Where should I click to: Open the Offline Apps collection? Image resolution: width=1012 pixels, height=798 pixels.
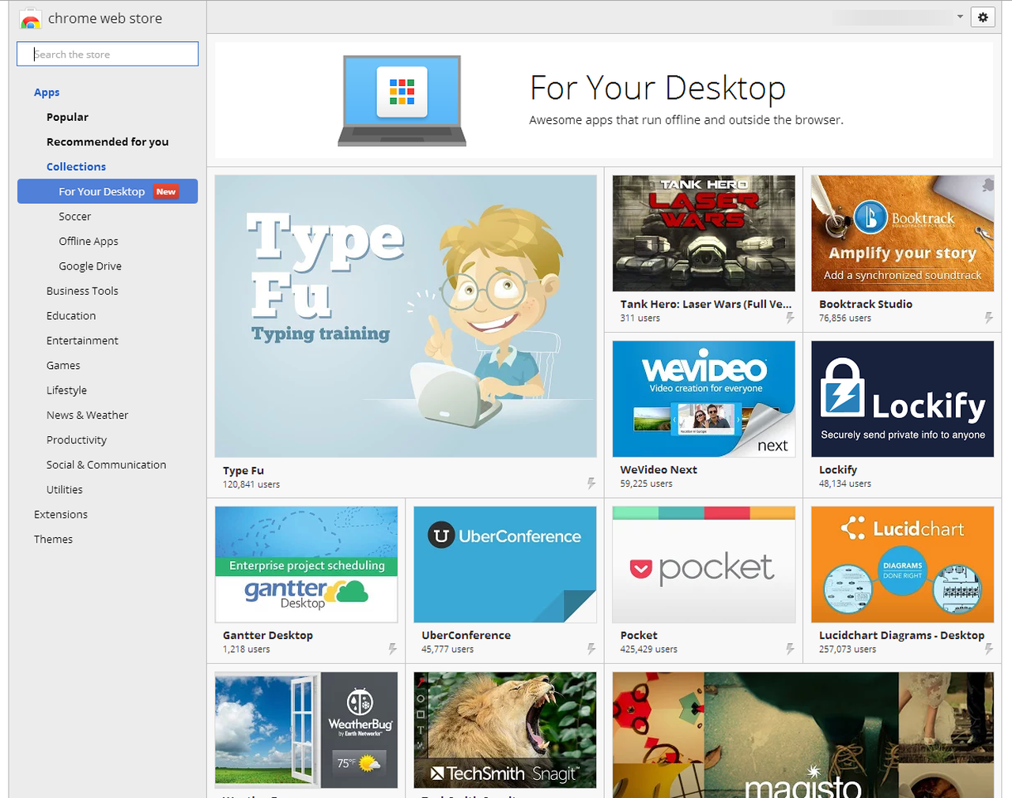click(89, 241)
